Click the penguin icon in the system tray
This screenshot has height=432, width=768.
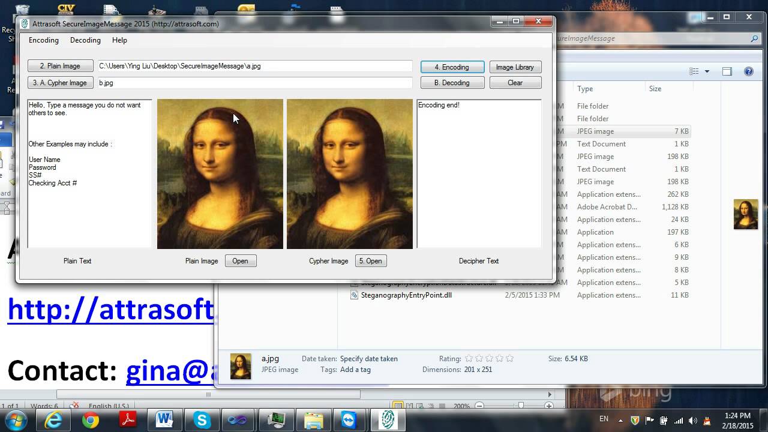pyautogui.click(x=707, y=420)
